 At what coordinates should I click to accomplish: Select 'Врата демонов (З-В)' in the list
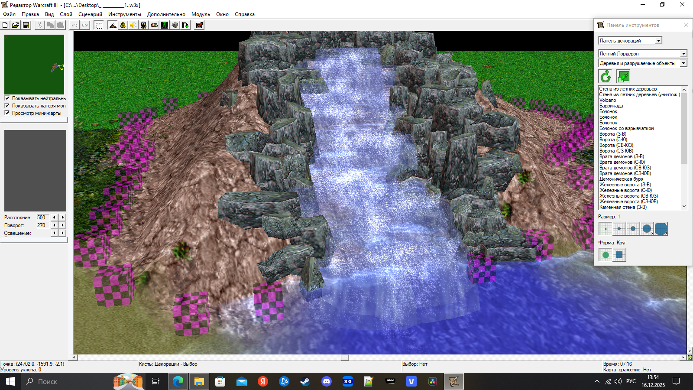(x=622, y=156)
